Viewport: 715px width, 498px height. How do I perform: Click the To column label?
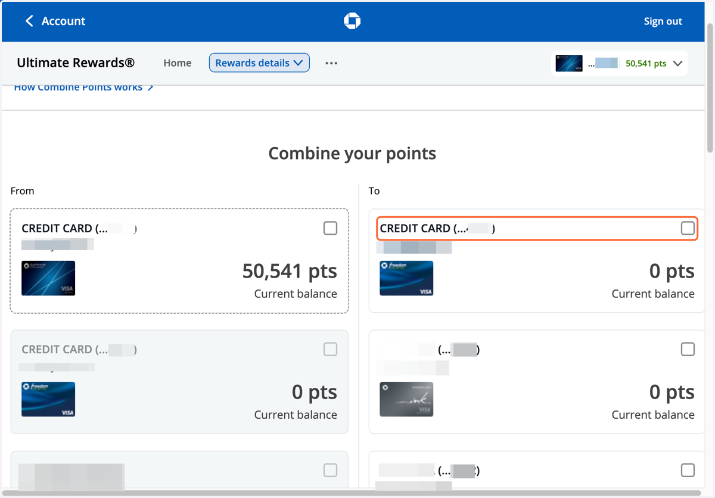point(374,191)
